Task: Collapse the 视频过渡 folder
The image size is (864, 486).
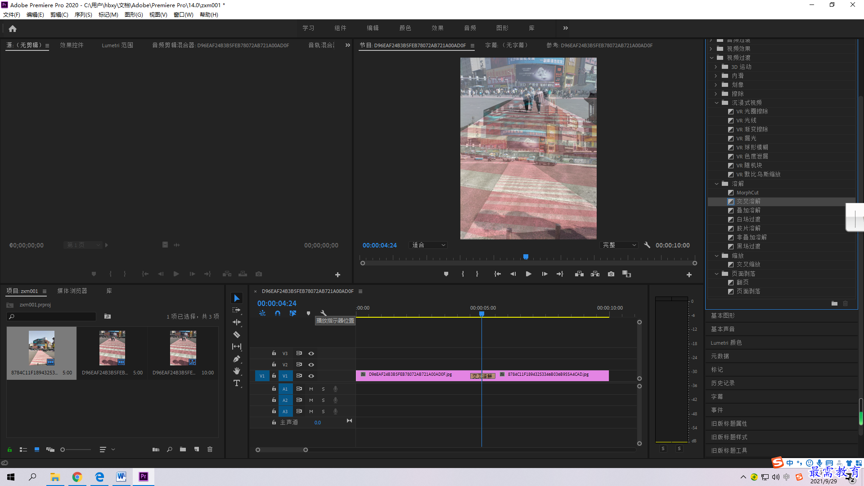Action: pyautogui.click(x=712, y=58)
